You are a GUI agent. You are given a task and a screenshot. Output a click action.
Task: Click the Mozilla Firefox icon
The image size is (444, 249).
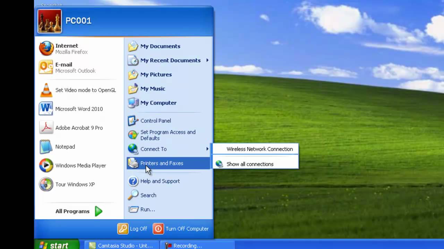coord(46,48)
